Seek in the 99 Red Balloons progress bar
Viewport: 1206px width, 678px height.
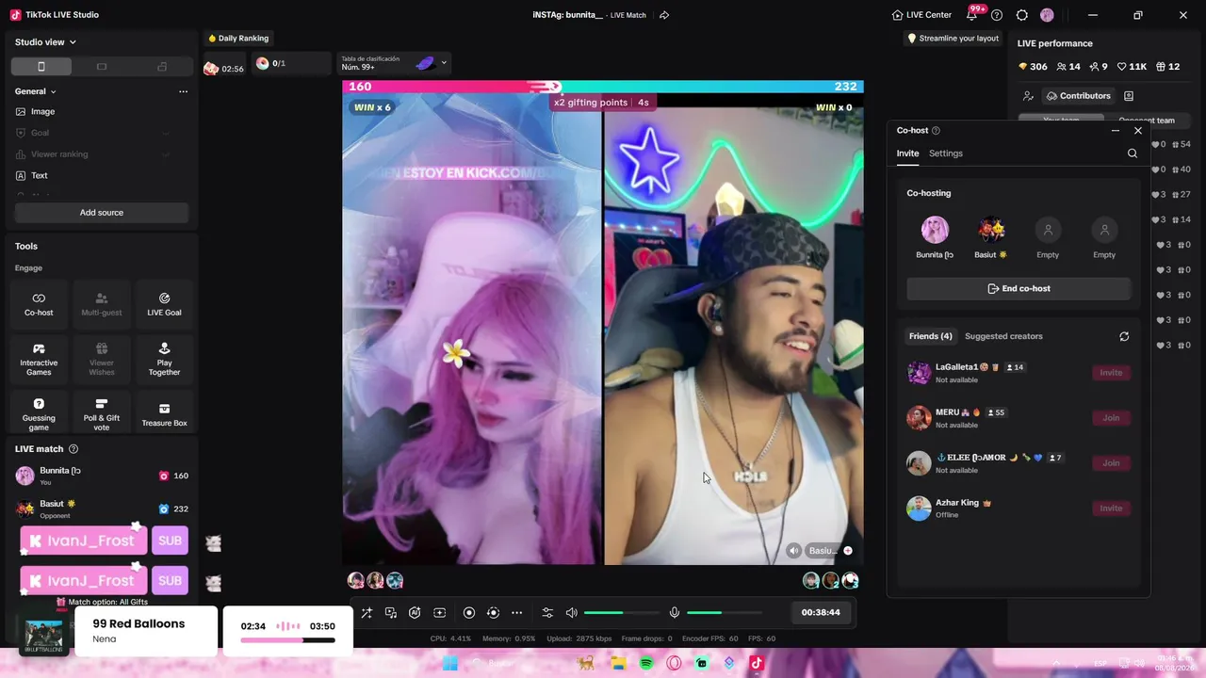click(287, 640)
